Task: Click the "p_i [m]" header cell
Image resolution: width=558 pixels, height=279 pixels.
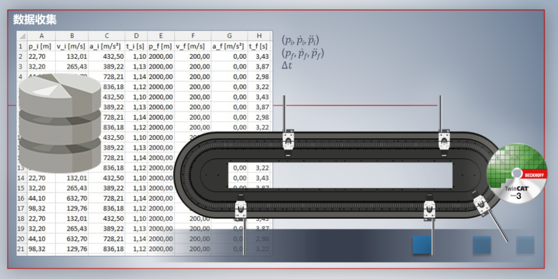Action: click(41, 46)
